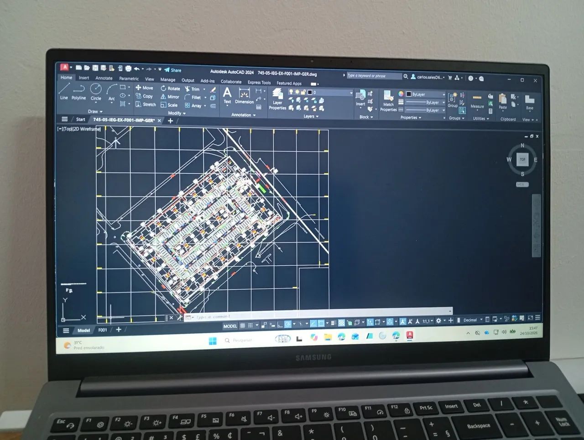Expand the Layers panel
This screenshot has width=584, height=440.
point(311,116)
